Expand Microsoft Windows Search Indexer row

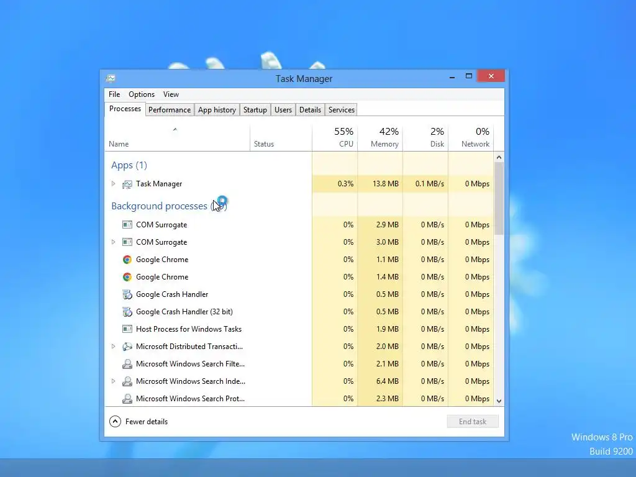click(x=113, y=381)
